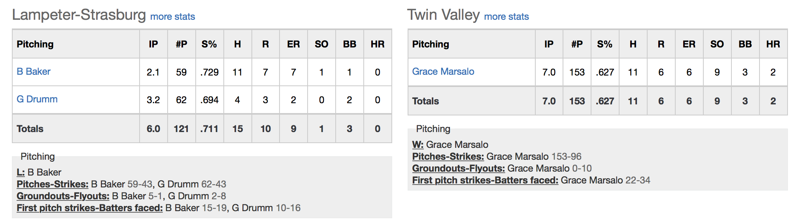Viewport: 801px width, 223px height.
Task: Click Lampeter-Strasburg S% column header
Action: coord(209,44)
